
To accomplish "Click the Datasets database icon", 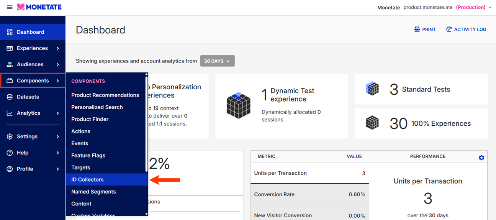I will pos(10,97).
